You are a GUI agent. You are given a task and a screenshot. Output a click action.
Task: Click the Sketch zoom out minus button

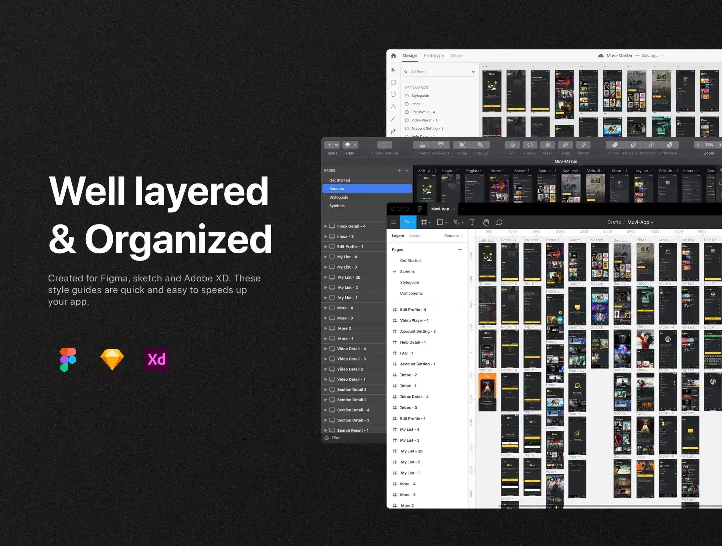pos(698,145)
